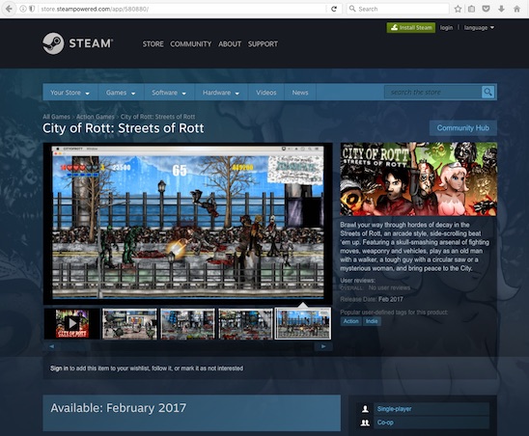529x436 pixels.
Task: Click the URL address bar
Action: pos(182,9)
